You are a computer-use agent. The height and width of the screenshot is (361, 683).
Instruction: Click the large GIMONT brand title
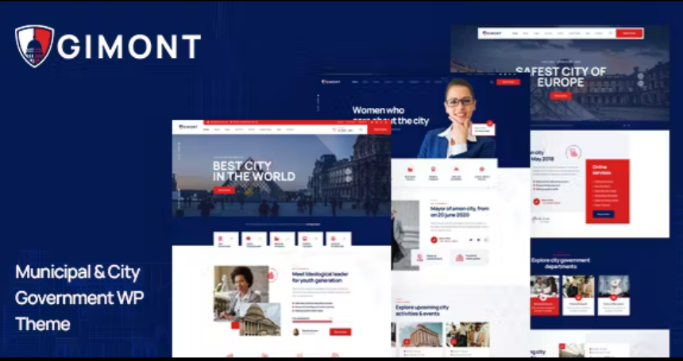129,47
